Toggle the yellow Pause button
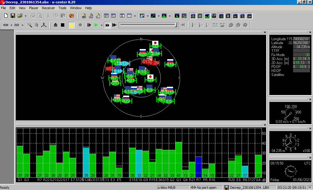 72,25
